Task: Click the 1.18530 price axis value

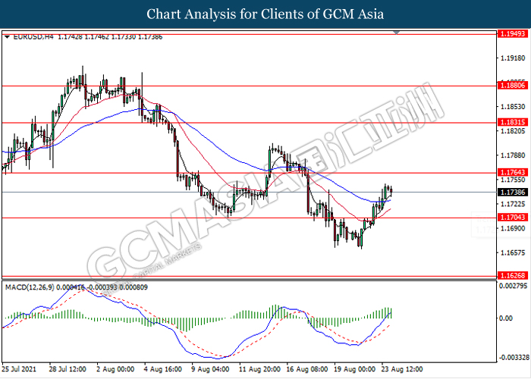Action: (x=513, y=107)
